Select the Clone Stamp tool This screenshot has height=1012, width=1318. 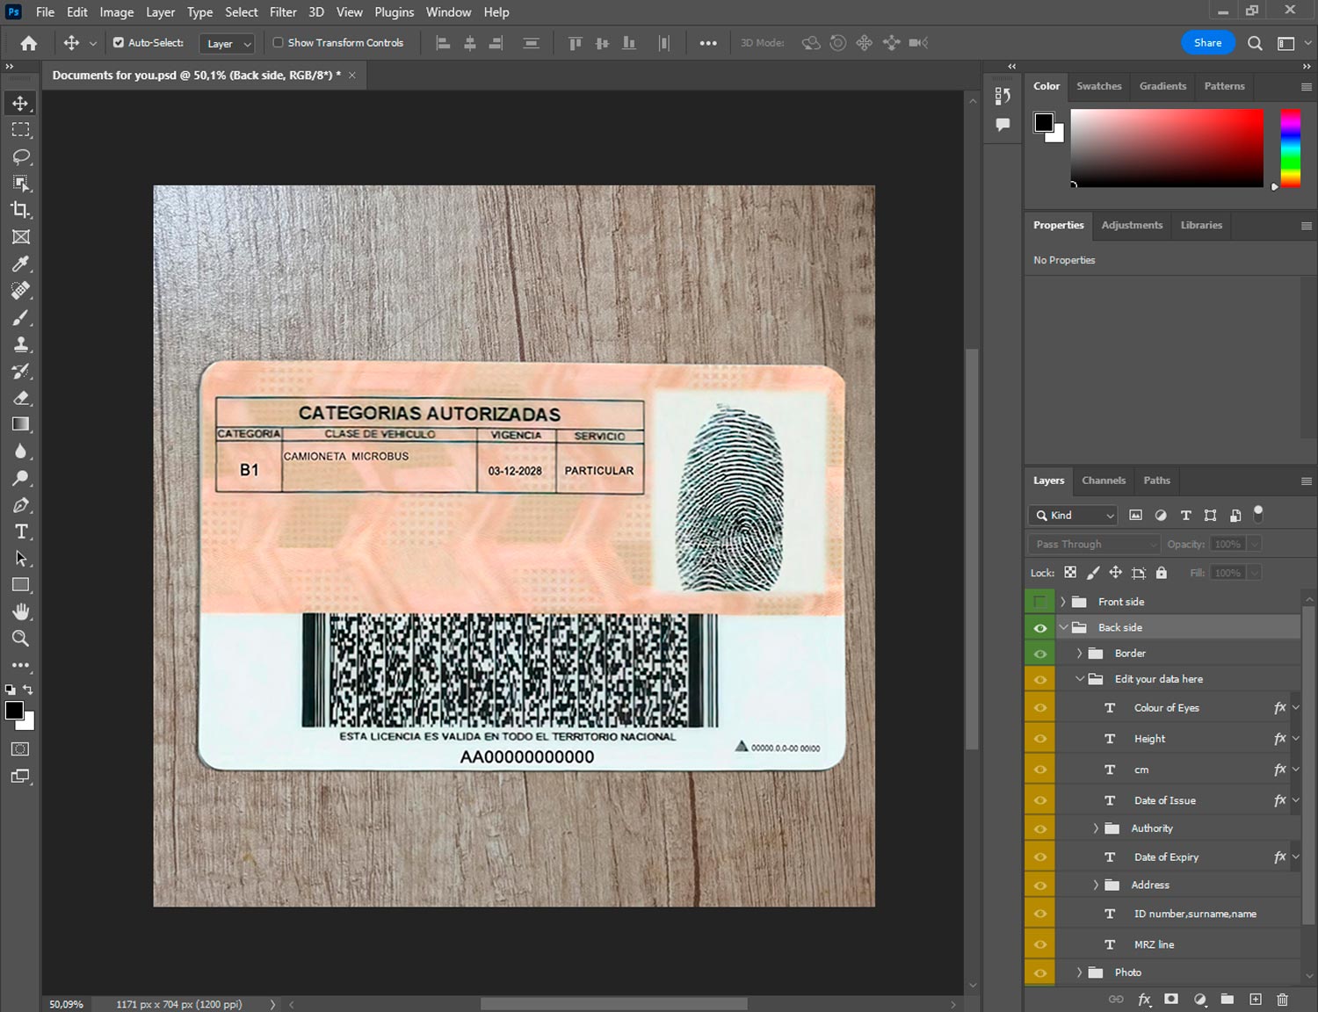click(x=20, y=344)
